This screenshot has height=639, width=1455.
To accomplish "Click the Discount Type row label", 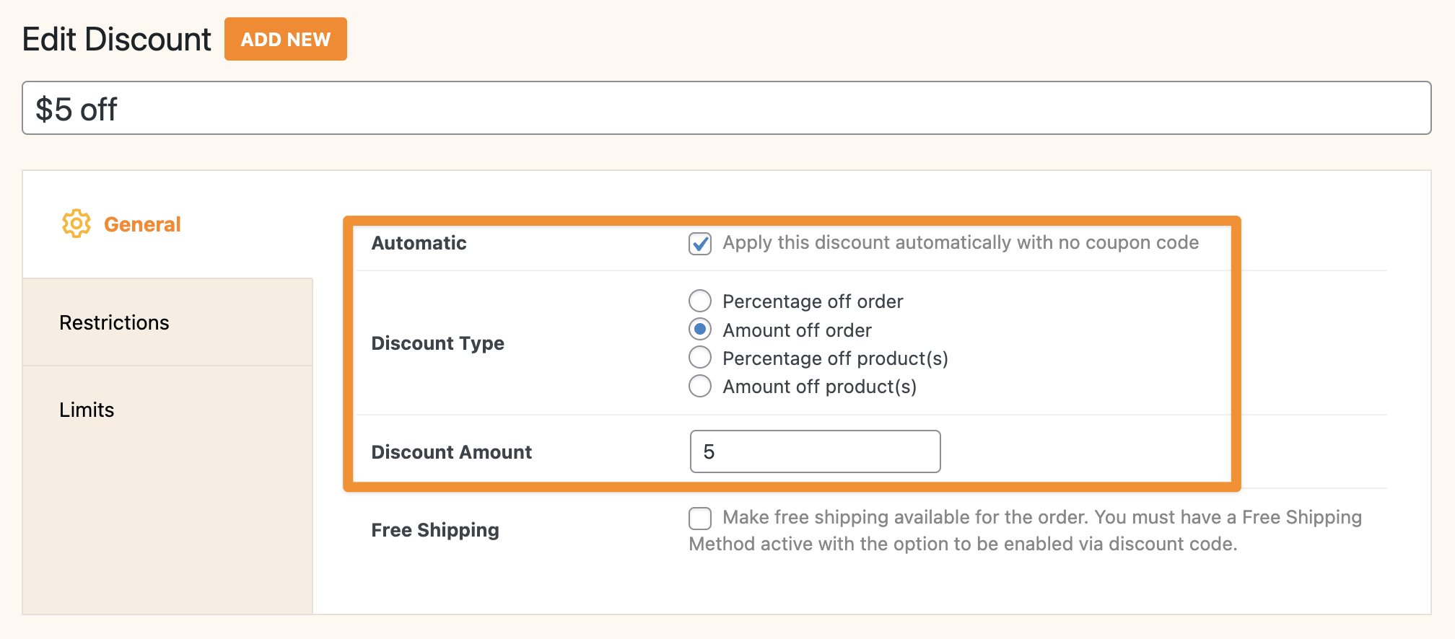I will 437,343.
